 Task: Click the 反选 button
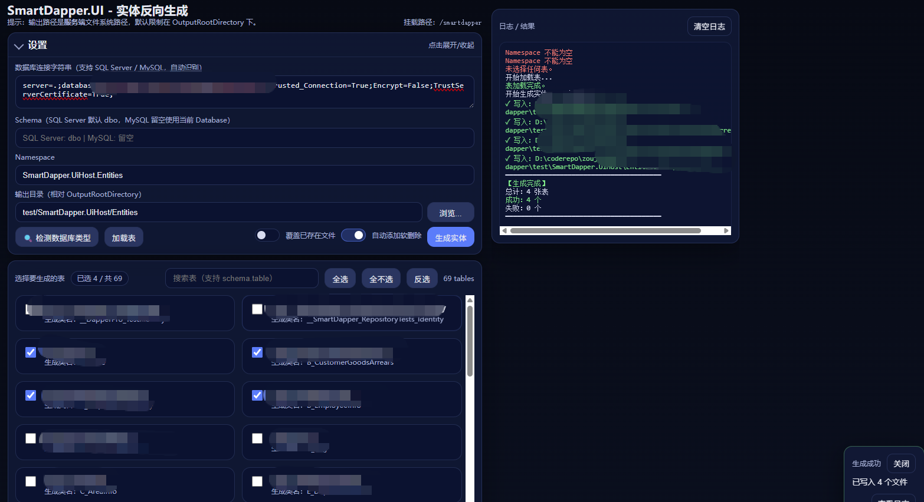pyautogui.click(x=422, y=279)
